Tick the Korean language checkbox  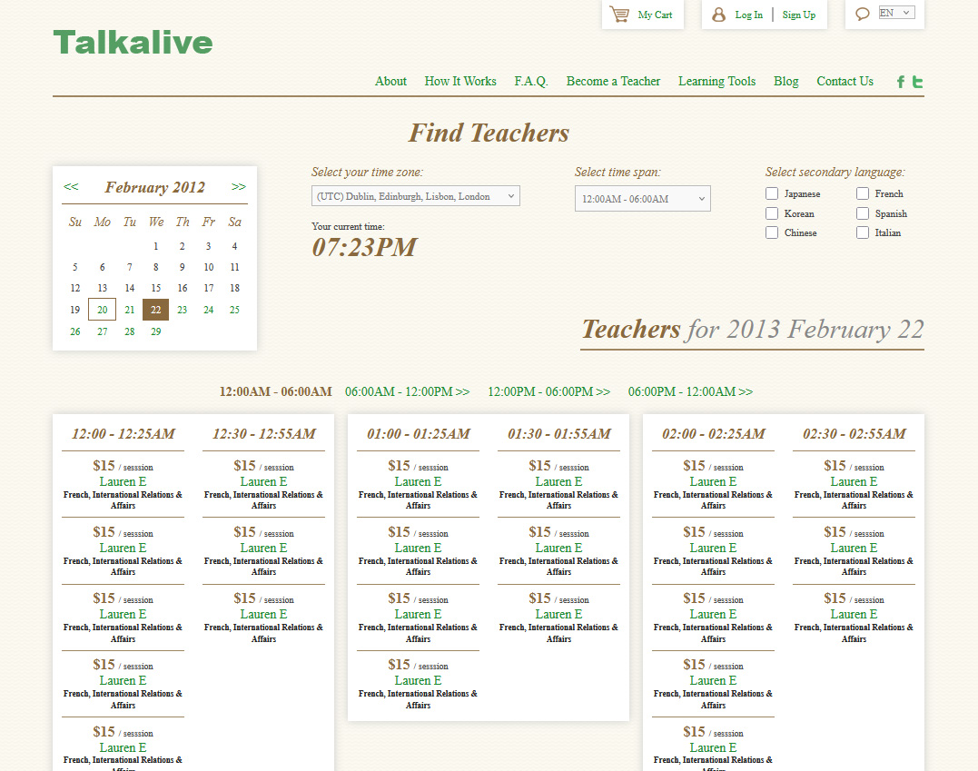(772, 213)
